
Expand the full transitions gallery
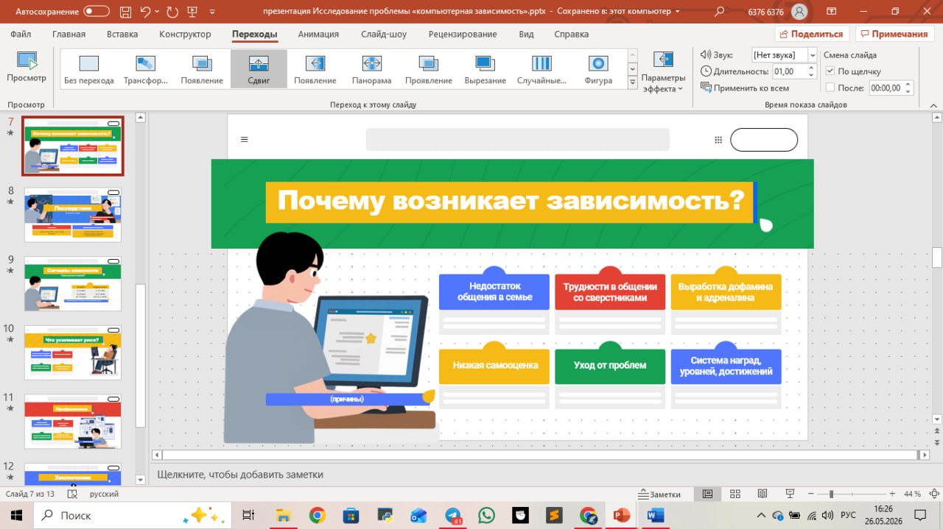pyautogui.click(x=632, y=83)
